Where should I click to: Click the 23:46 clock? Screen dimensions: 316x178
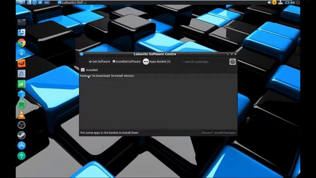click(290, 2)
